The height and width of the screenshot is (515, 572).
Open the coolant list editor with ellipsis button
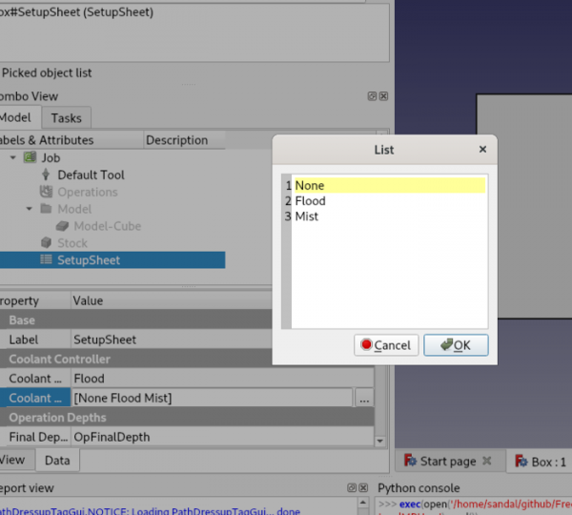click(363, 398)
